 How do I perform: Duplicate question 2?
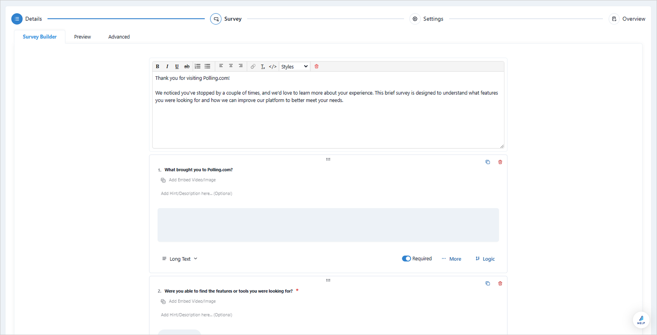(x=488, y=283)
